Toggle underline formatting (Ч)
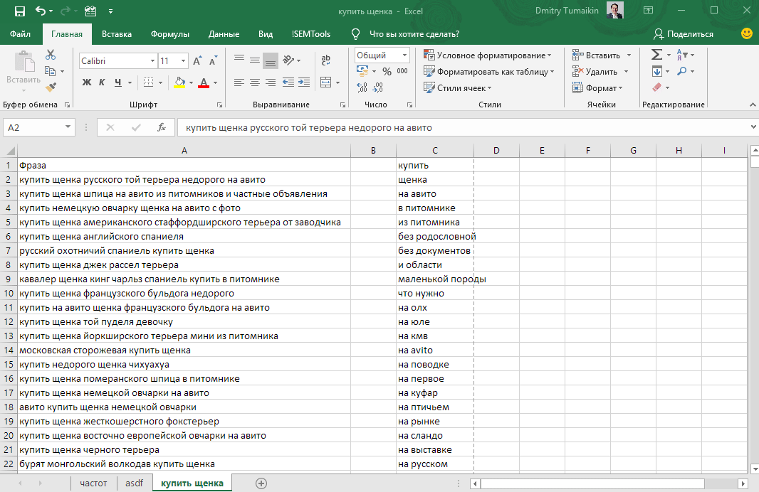This screenshot has height=492, width=759. coord(118,82)
